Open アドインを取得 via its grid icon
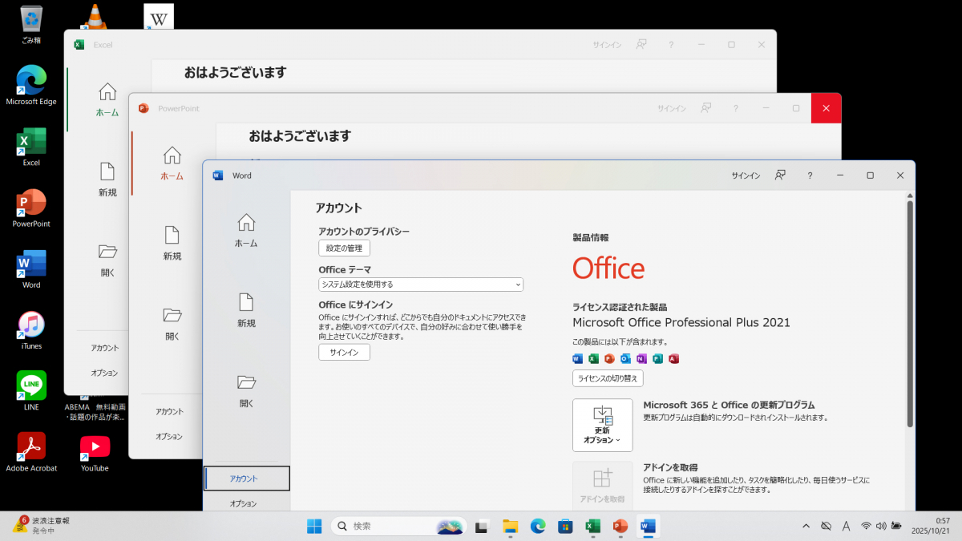Viewport: 962px width, 541px height. coord(602,481)
